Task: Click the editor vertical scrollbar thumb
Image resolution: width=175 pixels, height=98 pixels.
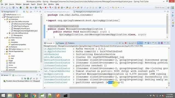Action: click(x=167, y=24)
